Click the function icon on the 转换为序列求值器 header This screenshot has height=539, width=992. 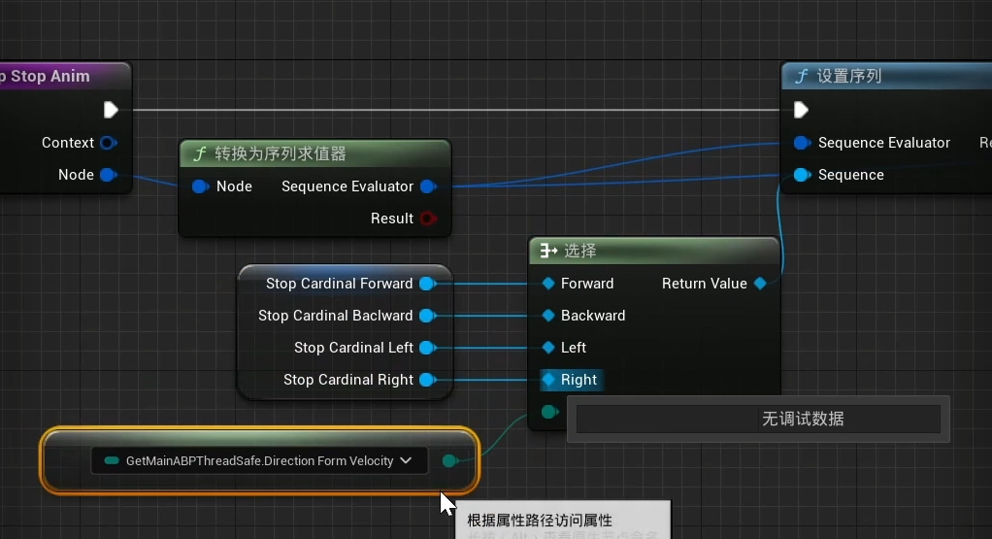tap(200, 153)
